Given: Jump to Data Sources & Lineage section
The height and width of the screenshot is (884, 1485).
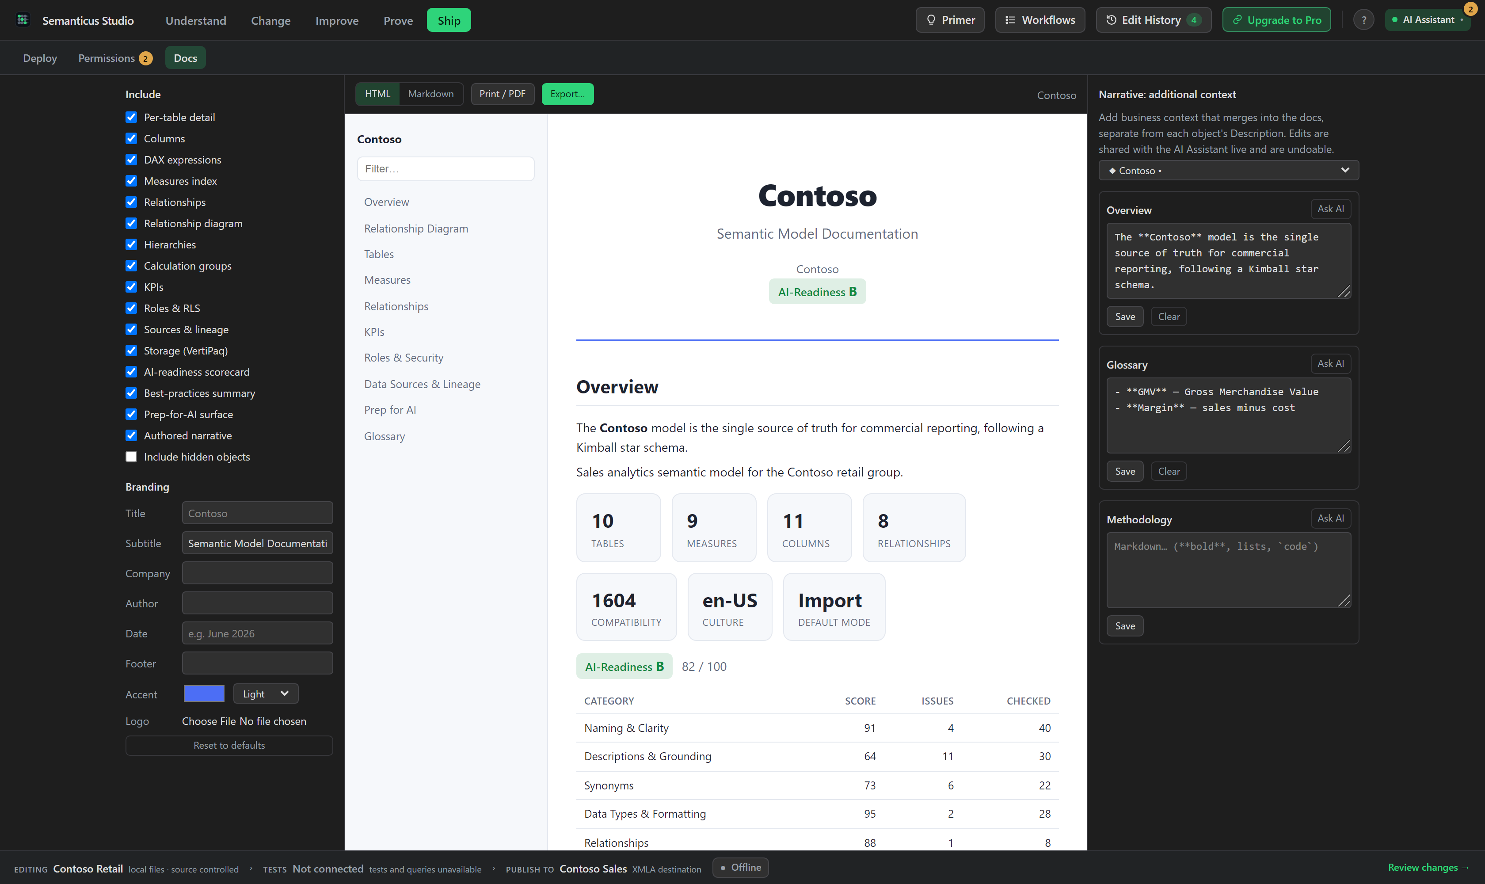Looking at the screenshot, I should click(x=422, y=384).
